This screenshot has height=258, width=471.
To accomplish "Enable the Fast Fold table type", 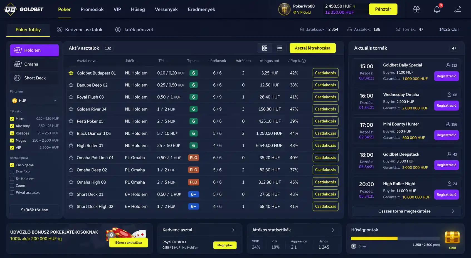I will [x=12, y=172].
